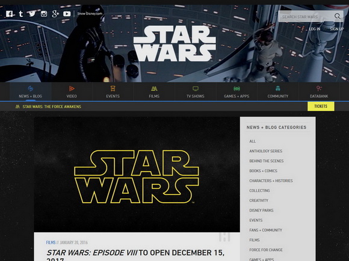Open the EVENTS menu label
349x261 pixels.
(x=113, y=96)
